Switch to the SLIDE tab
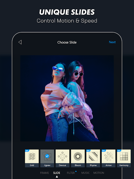The height and width of the screenshot is (179, 134). 57,173
